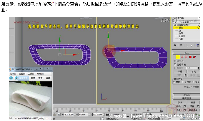Select preview selection Off radio button
This screenshot has height=121, width=203.
pyautogui.click(x=174, y=82)
